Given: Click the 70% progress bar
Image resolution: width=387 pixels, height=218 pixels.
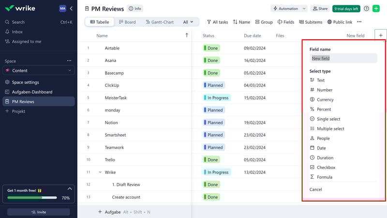Looking at the screenshot, I should (32, 198).
